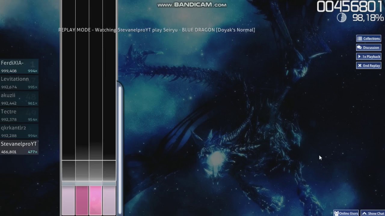Click the third bright pink key
This screenshot has height=216, width=385.
(95, 200)
